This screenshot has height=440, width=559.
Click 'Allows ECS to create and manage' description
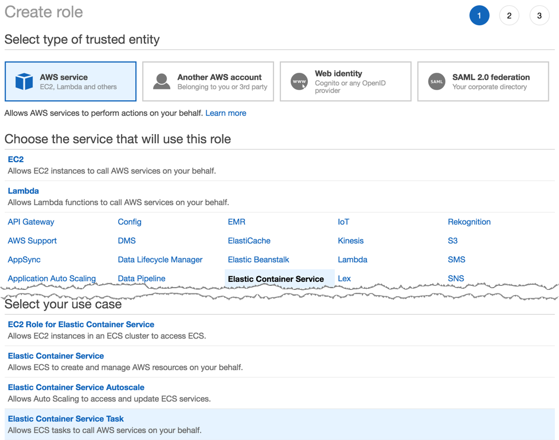125,367
